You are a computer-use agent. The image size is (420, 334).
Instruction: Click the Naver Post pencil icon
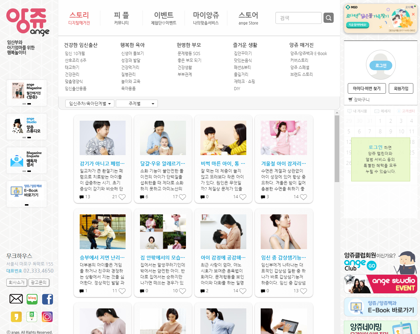[x=32, y=316]
